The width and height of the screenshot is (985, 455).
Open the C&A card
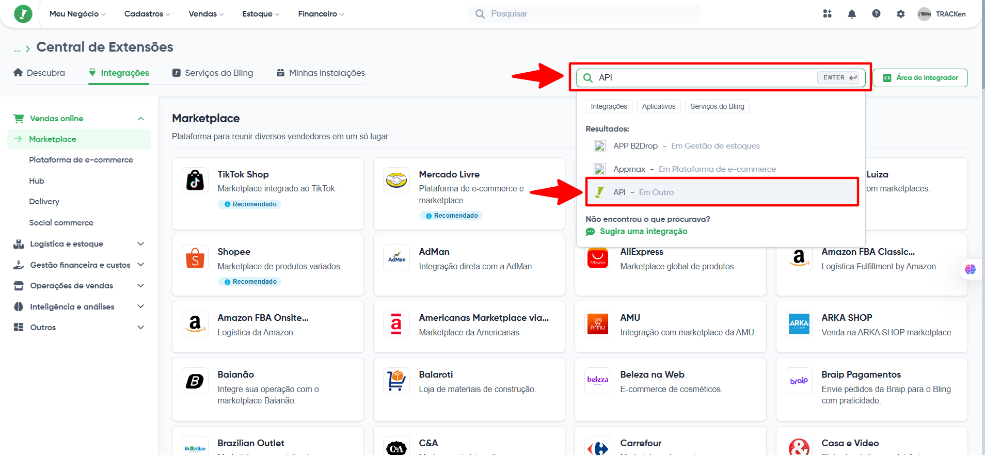coord(469,442)
